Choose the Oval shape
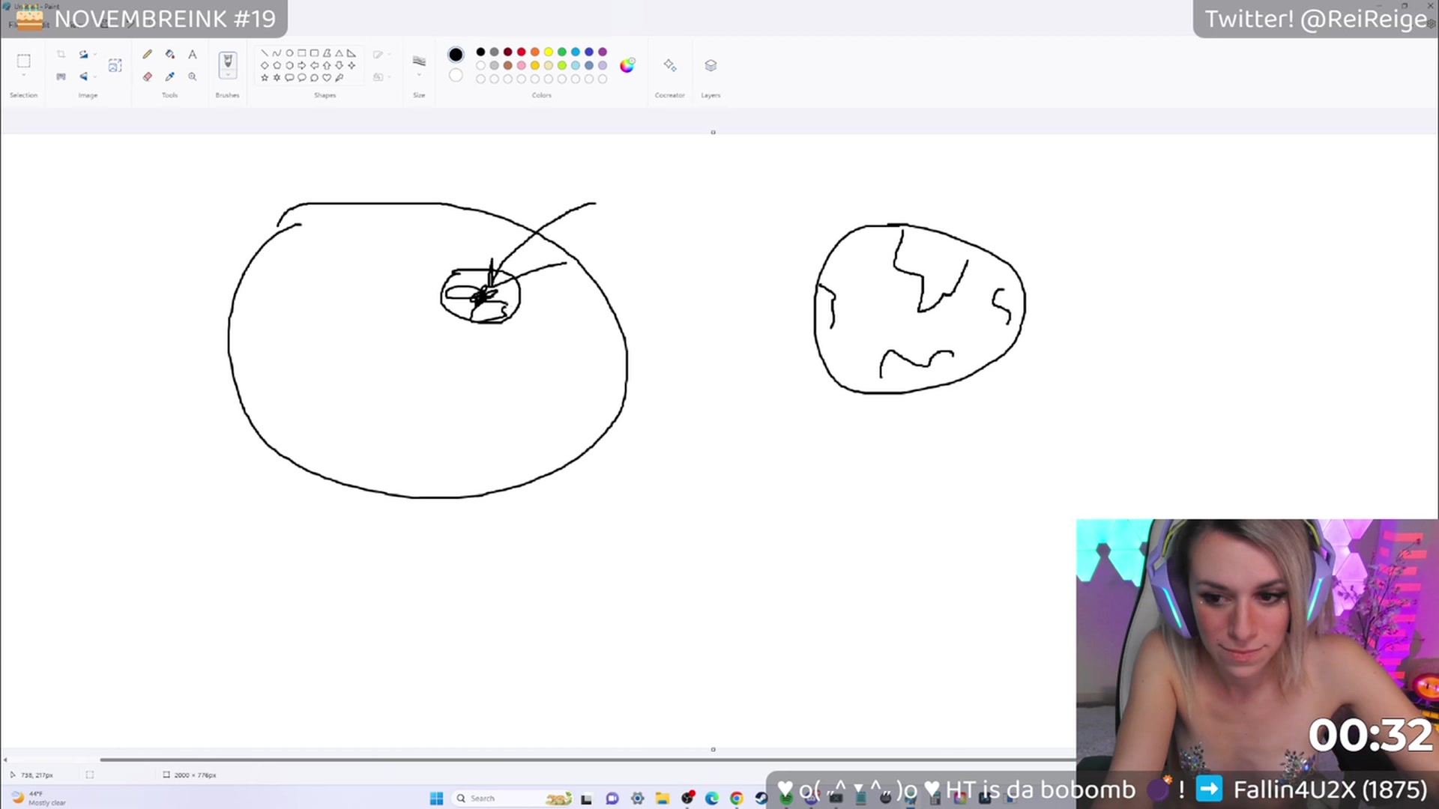1439x809 pixels. tap(289, 53)
